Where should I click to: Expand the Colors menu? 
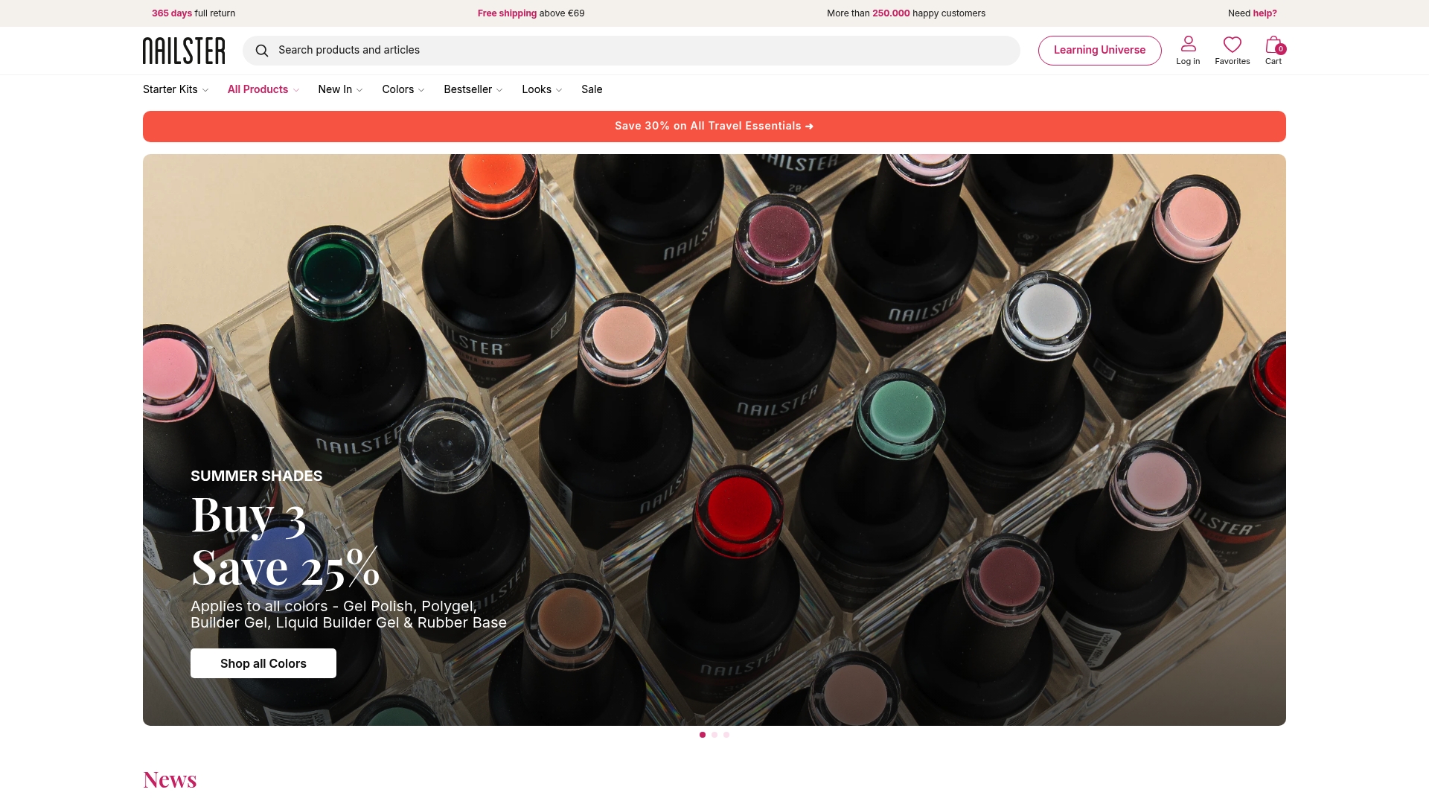[403, 89]
